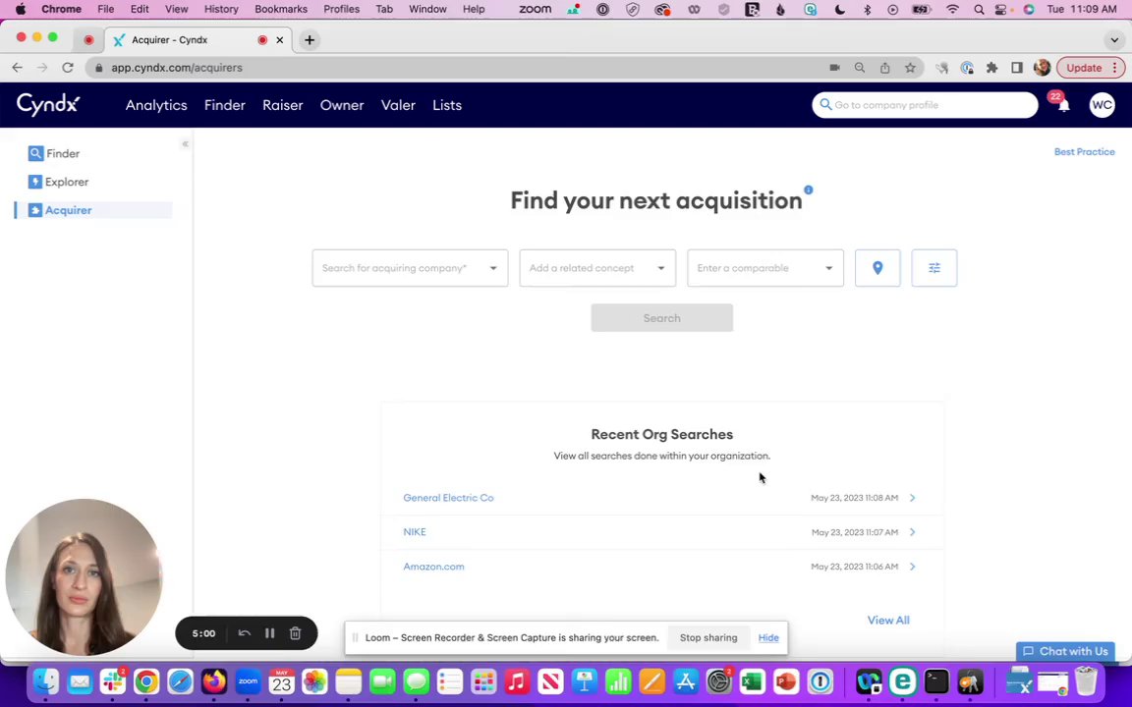Pause the Loom recording
This screenshot has width=1132, height=707.
[269, 632]
